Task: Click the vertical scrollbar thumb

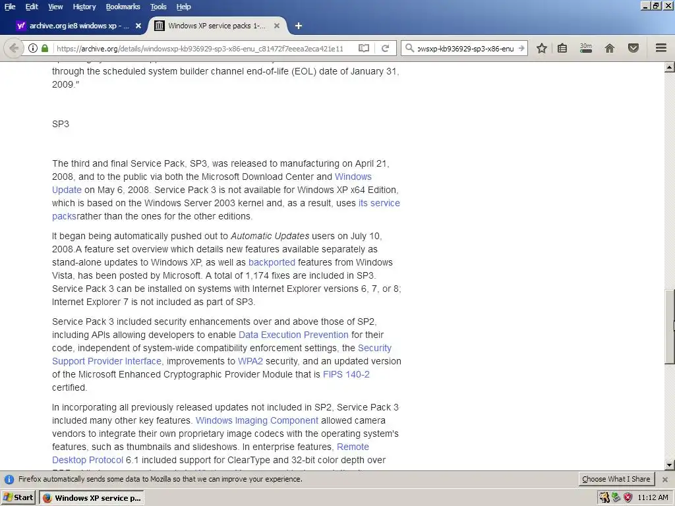Action: tap(669, 327)
